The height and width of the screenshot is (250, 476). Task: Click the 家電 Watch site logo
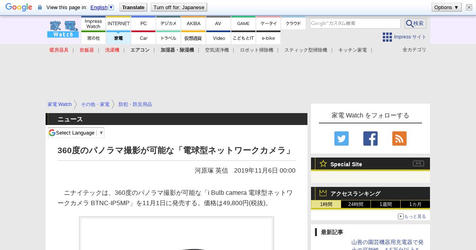coord(63,29)
